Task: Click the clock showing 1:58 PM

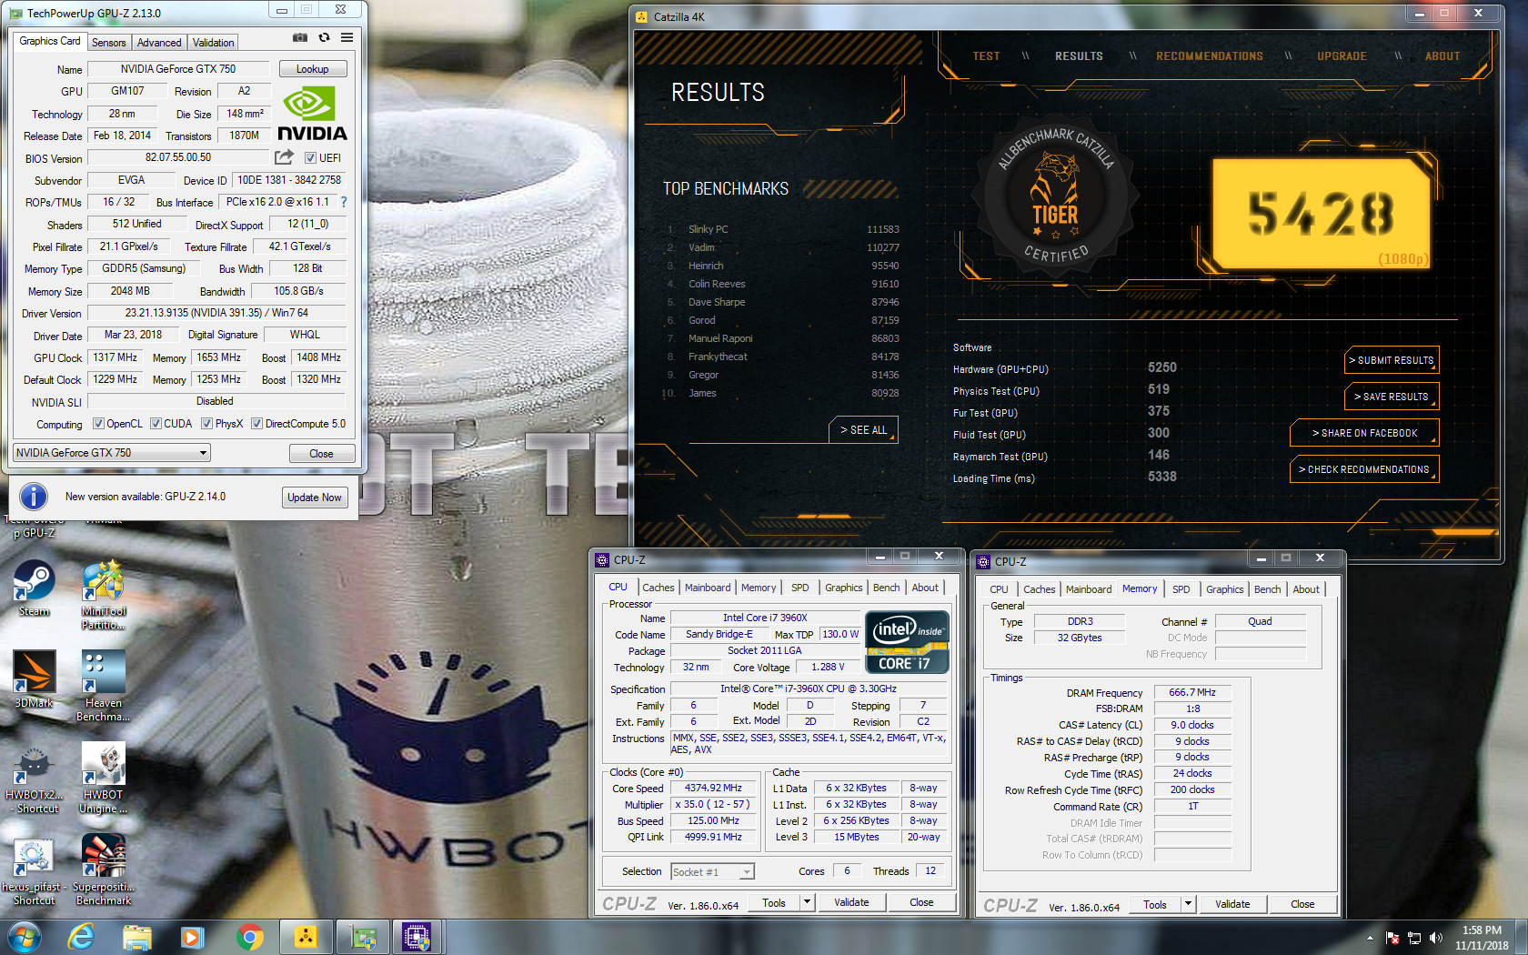Action: 1482,930
